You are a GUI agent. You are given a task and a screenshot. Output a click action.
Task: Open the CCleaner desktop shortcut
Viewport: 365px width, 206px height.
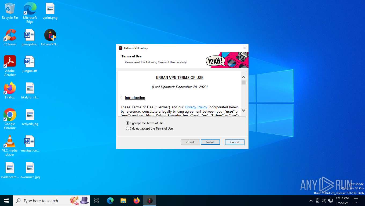click(x=10, y=38)
